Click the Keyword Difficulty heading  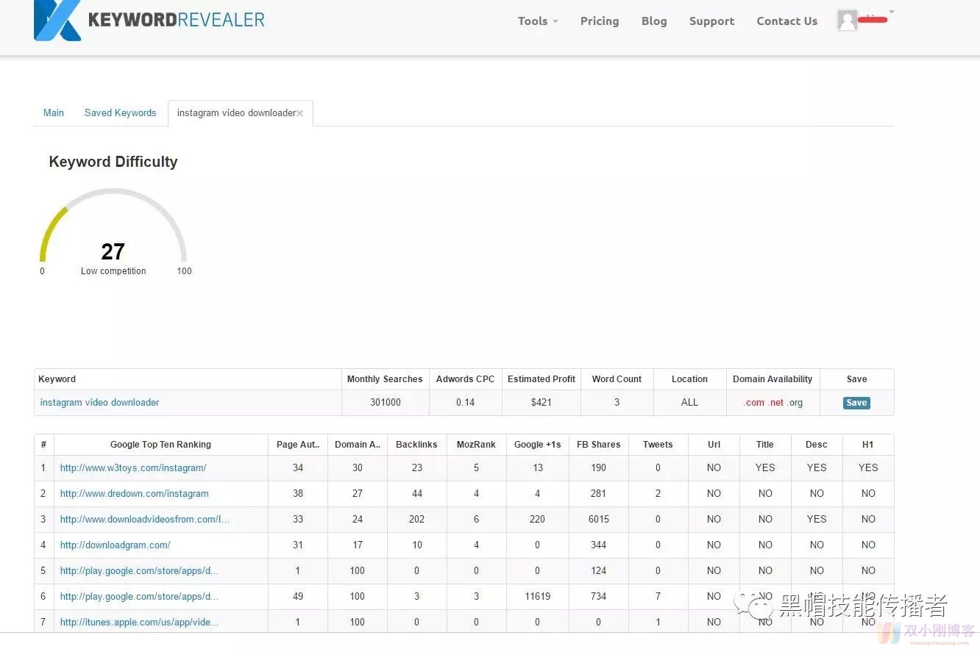coord(113,162)
